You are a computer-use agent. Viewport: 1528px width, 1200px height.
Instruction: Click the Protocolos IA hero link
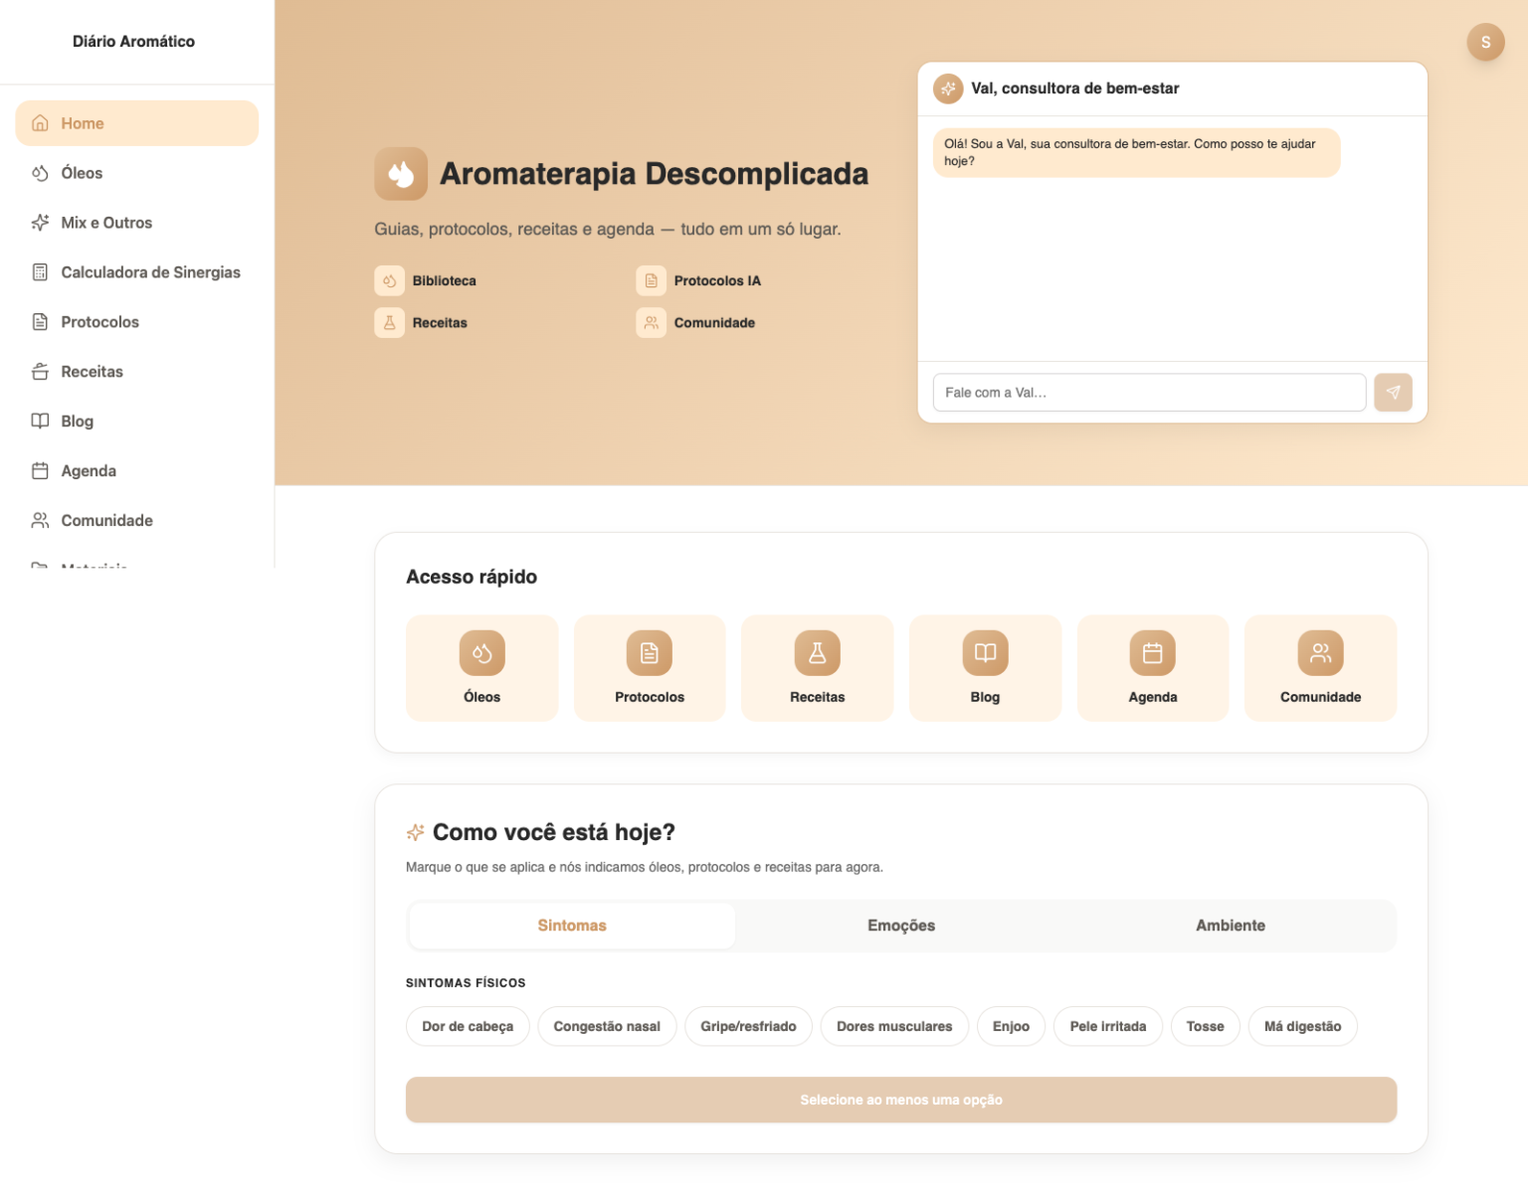[716, 281]
